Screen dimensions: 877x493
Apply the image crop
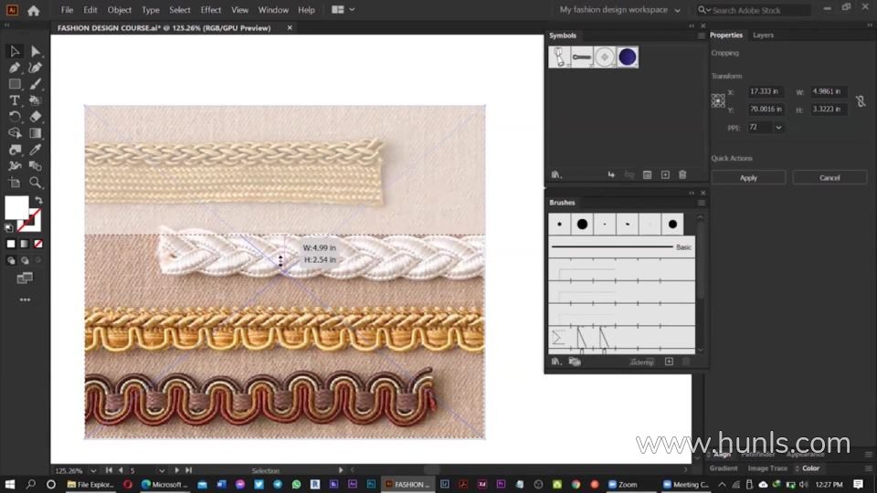point(748,178)
